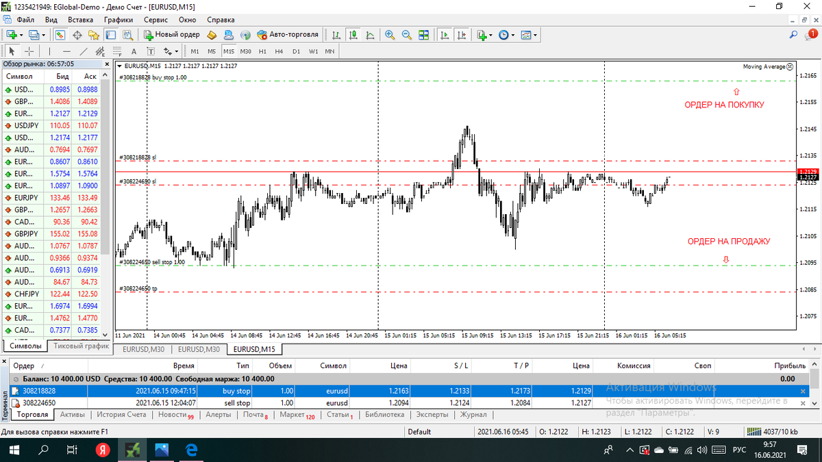Switch to MN timeframe
This screenshot has width=822, height=462.
[329, 51]
